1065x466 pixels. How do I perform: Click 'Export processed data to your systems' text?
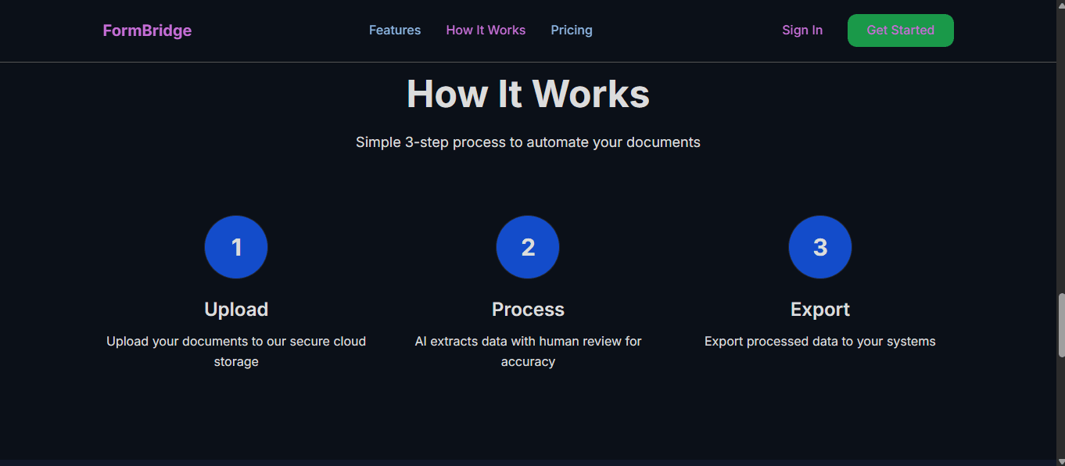point(820,342)
